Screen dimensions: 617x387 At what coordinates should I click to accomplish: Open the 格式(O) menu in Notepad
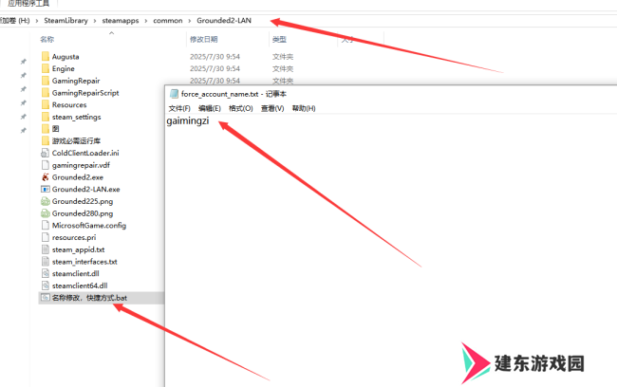click(241, 108)
